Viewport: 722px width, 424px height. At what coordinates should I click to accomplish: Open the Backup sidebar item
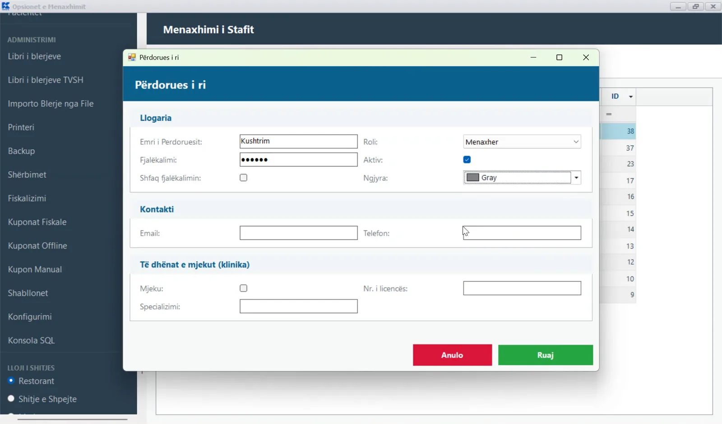[21, 151]
